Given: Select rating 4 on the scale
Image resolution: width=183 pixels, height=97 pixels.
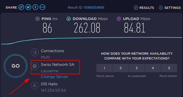Looking at the screenshot, I should tap(153, 68).
